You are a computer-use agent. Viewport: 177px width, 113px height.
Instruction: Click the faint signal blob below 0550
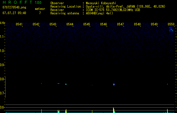coord(171,30)
